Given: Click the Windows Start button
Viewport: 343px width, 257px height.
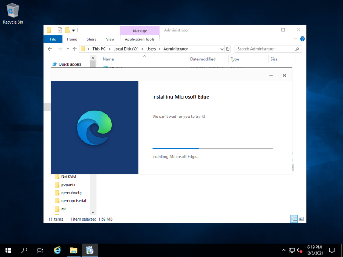Looking at the screenshot, I should (8, 250).
